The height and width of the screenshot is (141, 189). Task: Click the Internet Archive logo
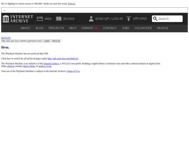coord(18,19)
